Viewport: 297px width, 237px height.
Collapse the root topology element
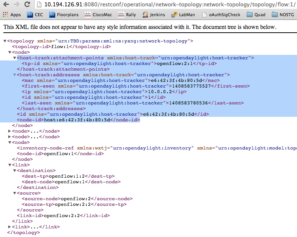click(5, 41)
